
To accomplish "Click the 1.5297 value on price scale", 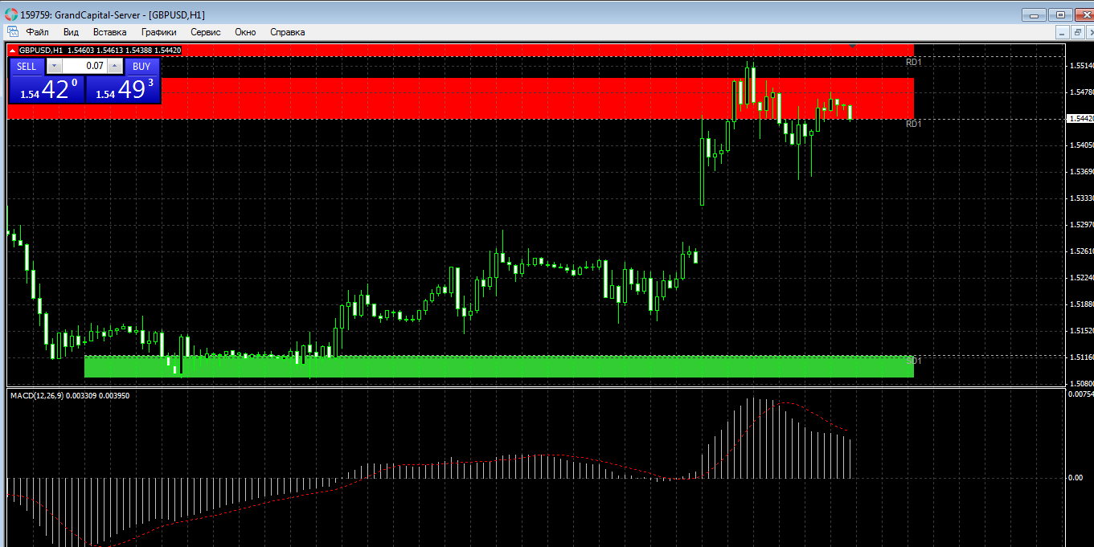I will 1081,225.
